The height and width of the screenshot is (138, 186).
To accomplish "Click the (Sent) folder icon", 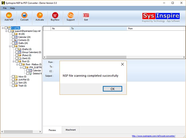I will pos(20,58).
